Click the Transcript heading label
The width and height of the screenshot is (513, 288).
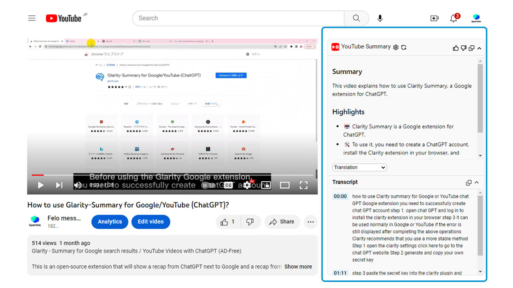point(345,182)
